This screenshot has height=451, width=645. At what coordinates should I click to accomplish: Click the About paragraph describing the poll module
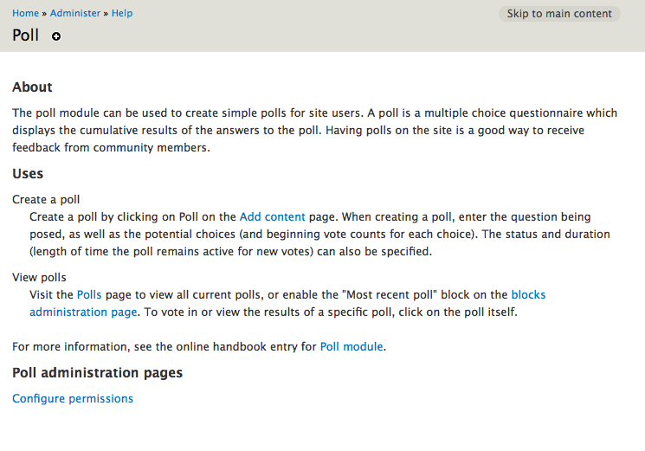coord(314,131)
